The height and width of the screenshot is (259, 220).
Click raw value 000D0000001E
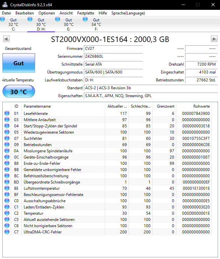pos(196,213)
